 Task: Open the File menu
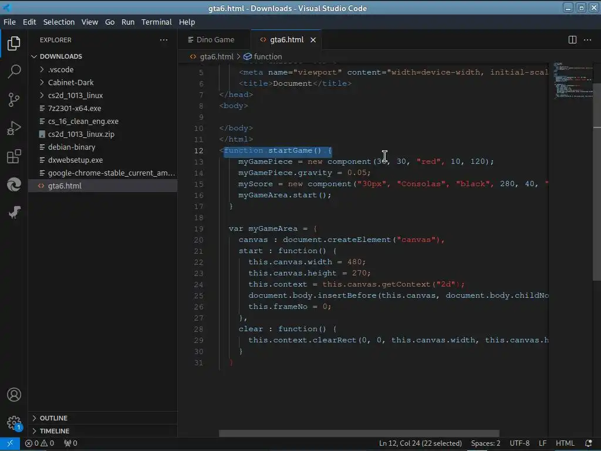(x=9, y=22)
